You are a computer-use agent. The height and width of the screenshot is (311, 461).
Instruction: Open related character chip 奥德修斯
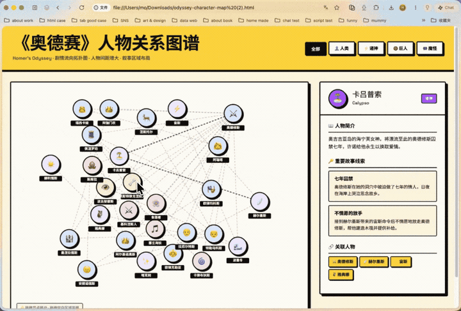343,261
